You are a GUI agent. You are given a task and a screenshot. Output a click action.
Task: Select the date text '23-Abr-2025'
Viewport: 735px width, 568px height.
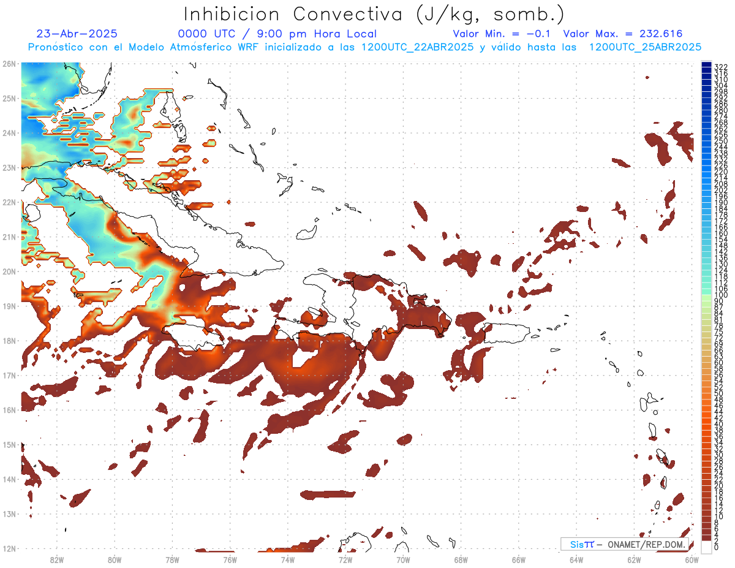click(x=77, y=34)
